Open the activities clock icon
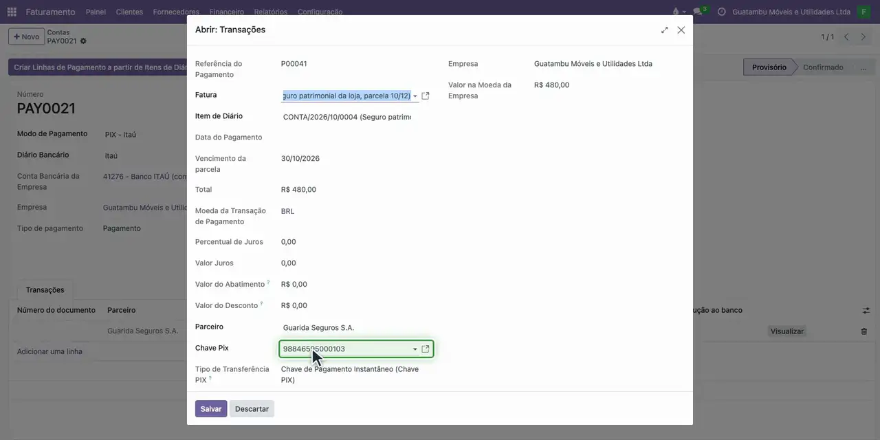The image size is (880, 440). pyautogui.click(x=721, y=12)
